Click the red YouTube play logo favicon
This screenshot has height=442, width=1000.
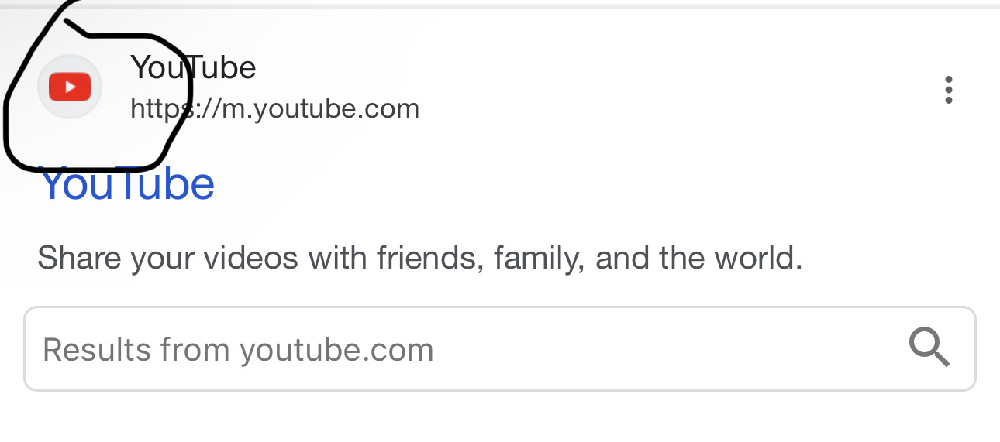tap(70, 87)
